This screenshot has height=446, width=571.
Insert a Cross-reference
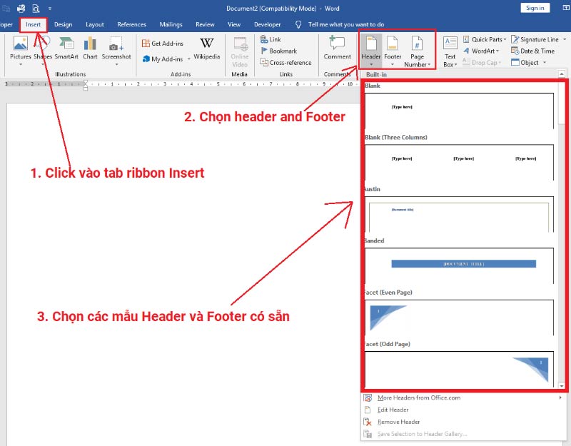[x=285, y=63]
